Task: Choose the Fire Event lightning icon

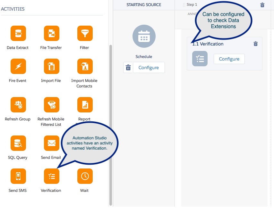Action: coord(18,66)
